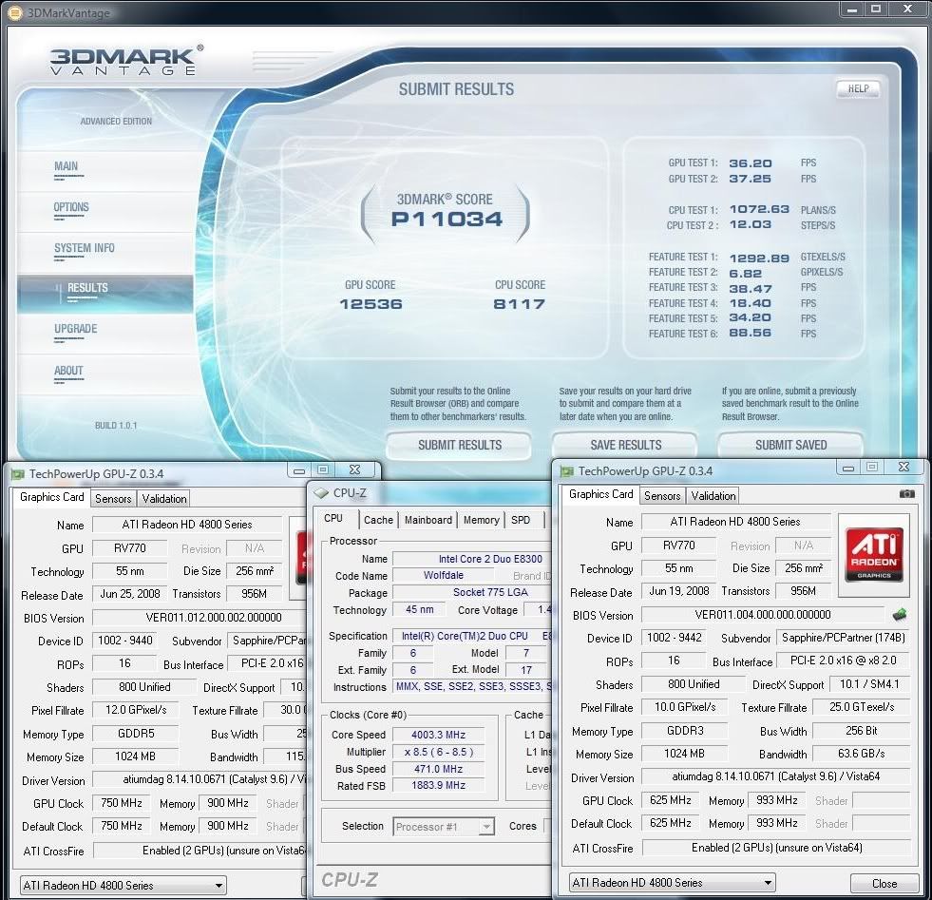Click the 3DMark score P11034
Viewport: 932px width, 900px height.
[x=447, y=220]
